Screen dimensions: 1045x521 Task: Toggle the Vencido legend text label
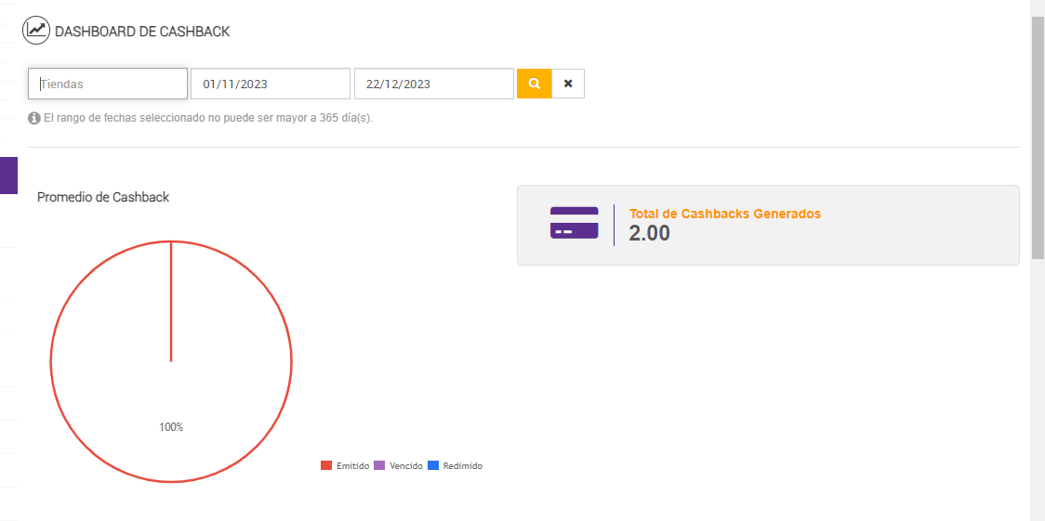pyautogui.click(x=406, y=465)
